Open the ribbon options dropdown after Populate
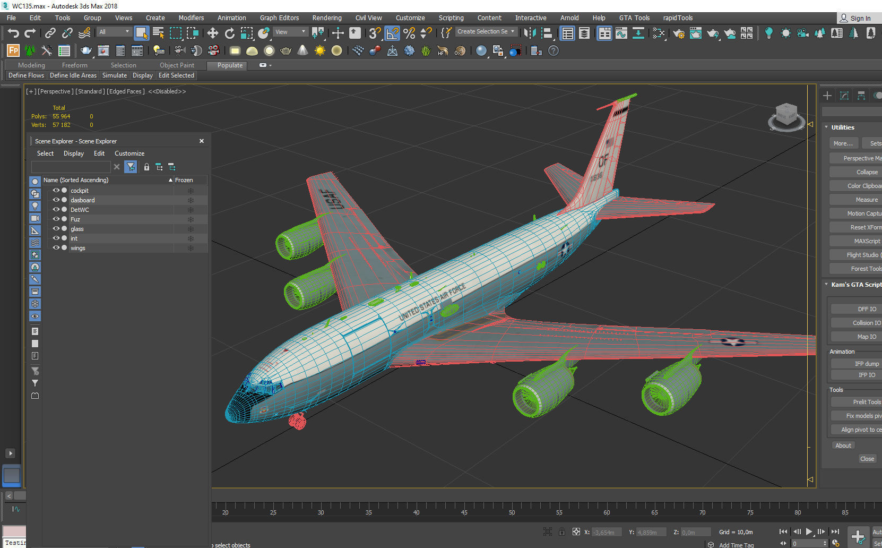Screen dimensions: 882x548 pyautogui.click(x=265, y=65)
